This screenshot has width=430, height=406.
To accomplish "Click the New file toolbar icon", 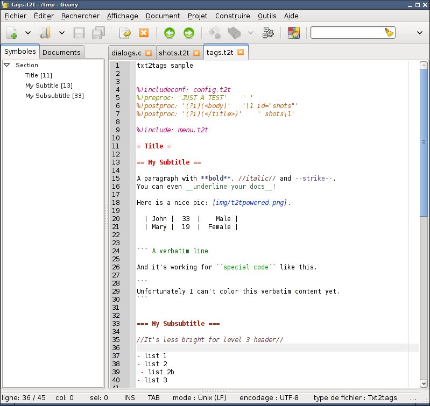I will tap(12, 33).
